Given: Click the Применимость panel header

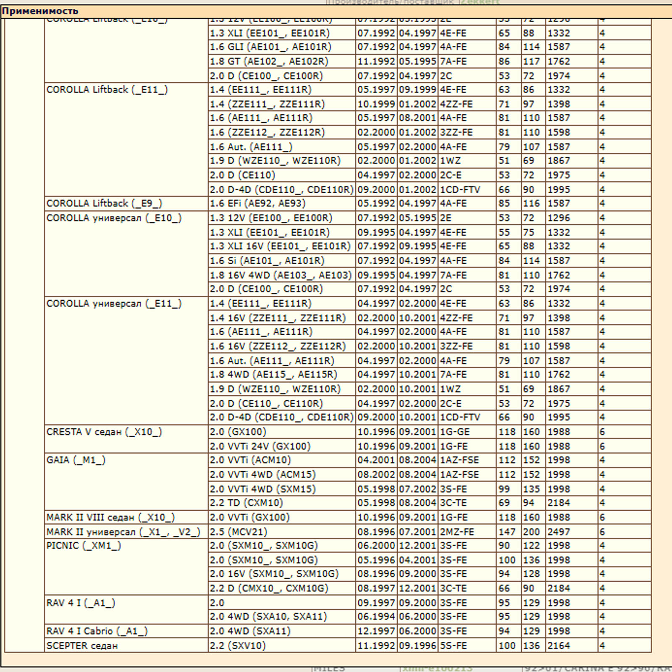Looking at the screenshot, I should [40, 11].
